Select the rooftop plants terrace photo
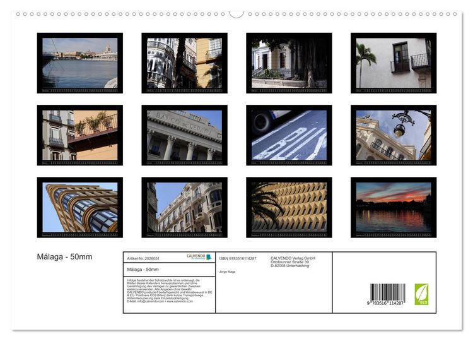This screenshot has width=473, height=341. click(x=80, y=135)
